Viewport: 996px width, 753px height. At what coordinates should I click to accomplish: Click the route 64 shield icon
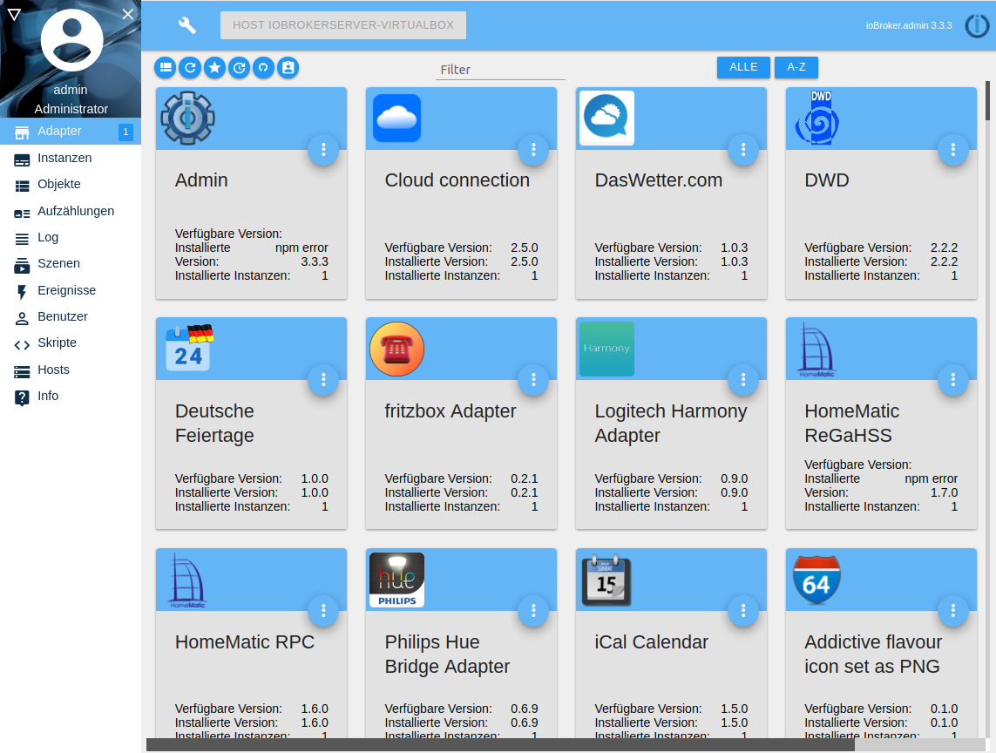pos(816,580)
